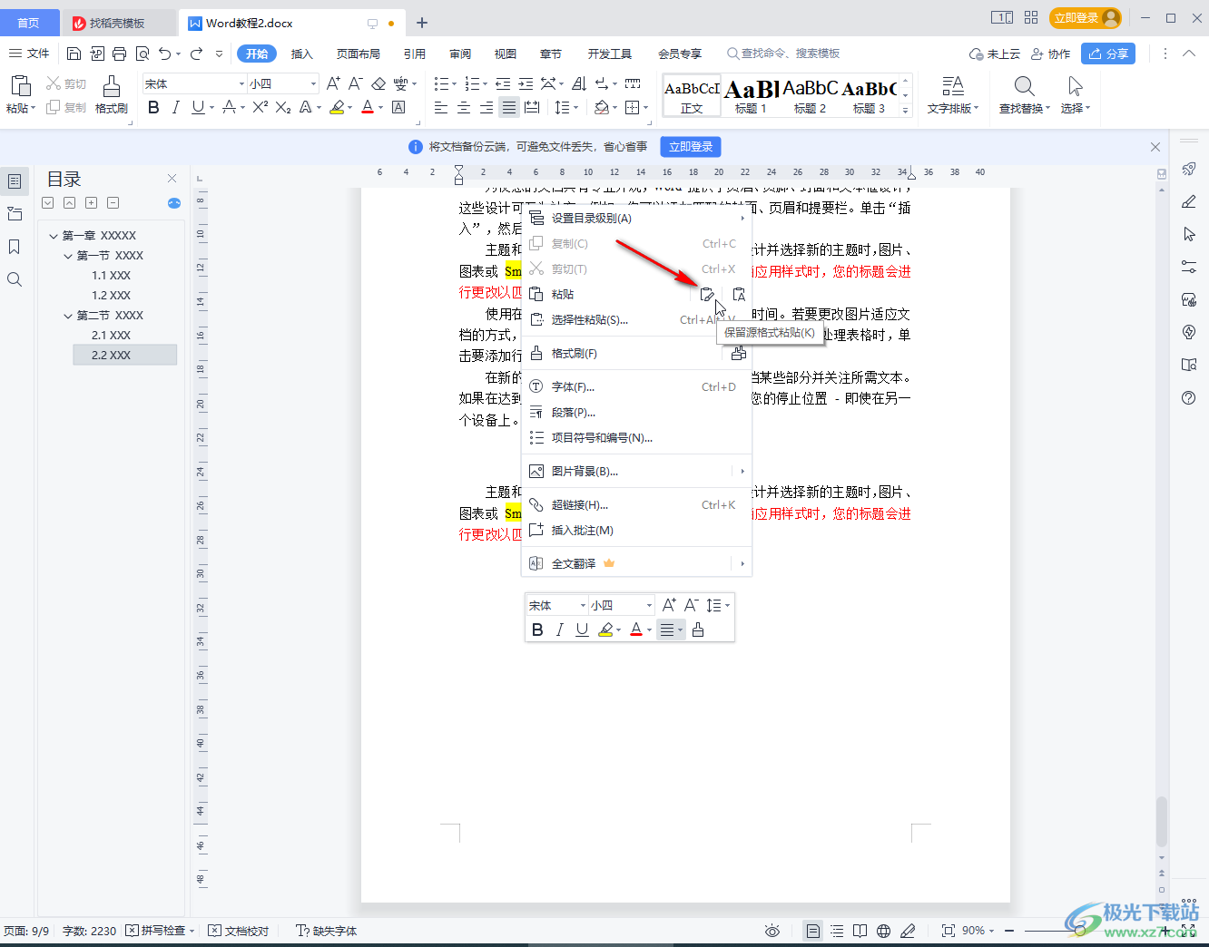Click the search icon in left sidebar
Screen dimensions: 1209x947
coord(15,279)
